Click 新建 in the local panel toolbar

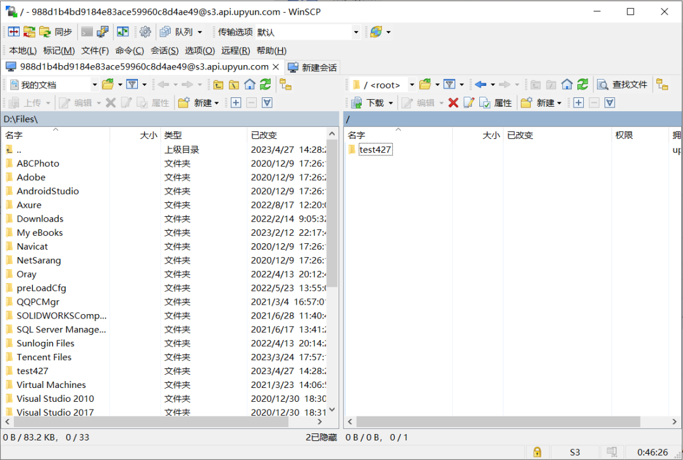click(x=198, y=103)
